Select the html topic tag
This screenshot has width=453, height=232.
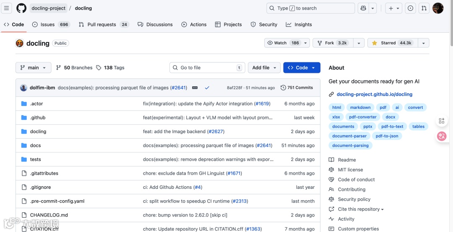(336, 107)
